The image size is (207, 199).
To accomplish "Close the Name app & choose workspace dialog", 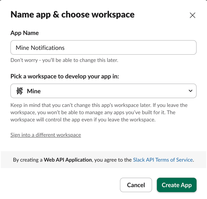I will pos(192,15).
